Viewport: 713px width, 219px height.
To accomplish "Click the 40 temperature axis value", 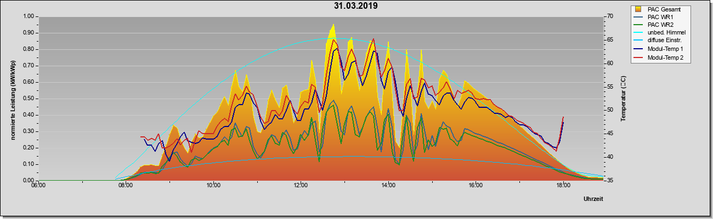I will (x=610, y=157).
